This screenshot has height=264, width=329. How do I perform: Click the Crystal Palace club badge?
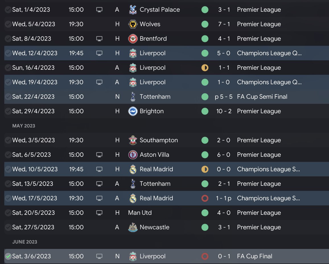133,10
